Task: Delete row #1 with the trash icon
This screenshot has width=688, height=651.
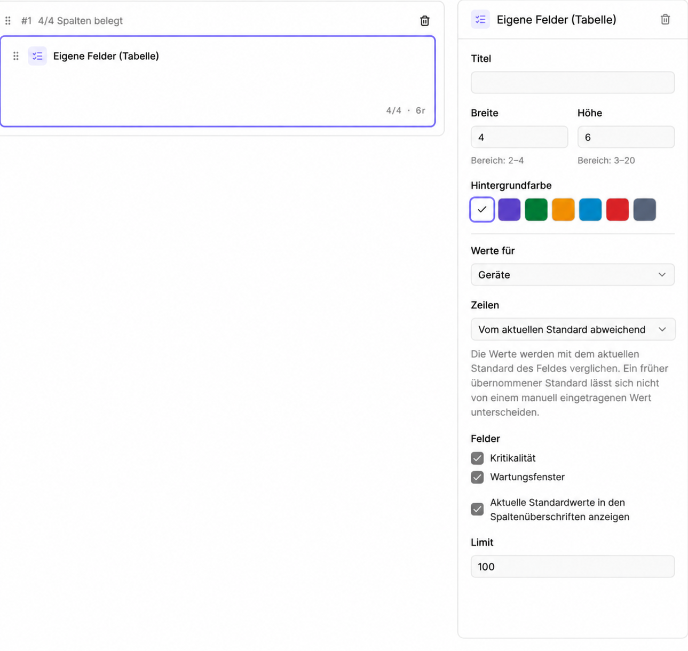Action: (424, 21)
